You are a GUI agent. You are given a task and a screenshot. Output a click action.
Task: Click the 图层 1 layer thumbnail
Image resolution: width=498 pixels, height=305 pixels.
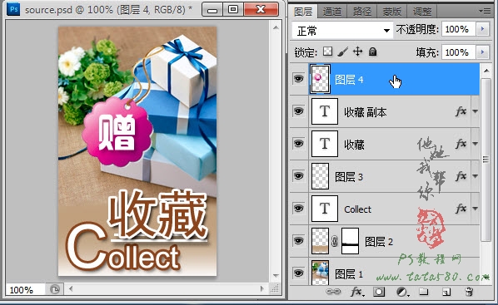tap(320, 273)
